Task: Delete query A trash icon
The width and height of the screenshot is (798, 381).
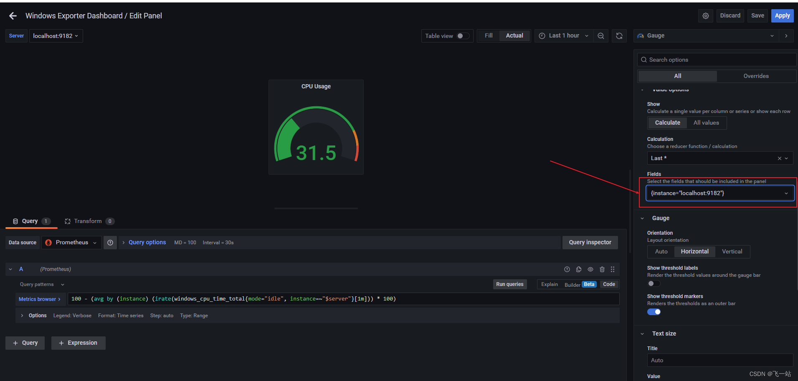Action: [x=602, y=269]
